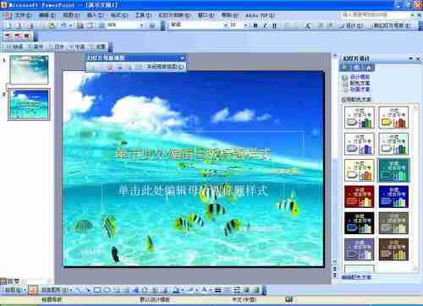Select the Rectangle drawing tool
The height and width of the screenshot is (306, 423).
97,290
